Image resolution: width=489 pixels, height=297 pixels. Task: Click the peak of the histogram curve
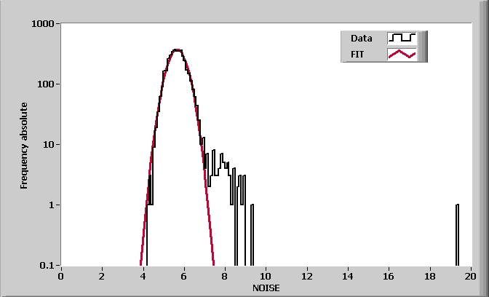click(177, 50)
